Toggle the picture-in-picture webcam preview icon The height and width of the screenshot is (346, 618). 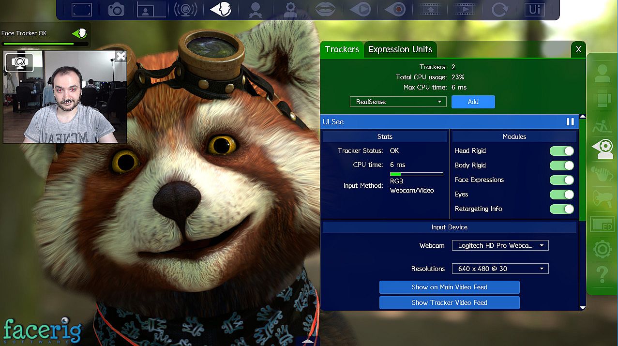151,9
